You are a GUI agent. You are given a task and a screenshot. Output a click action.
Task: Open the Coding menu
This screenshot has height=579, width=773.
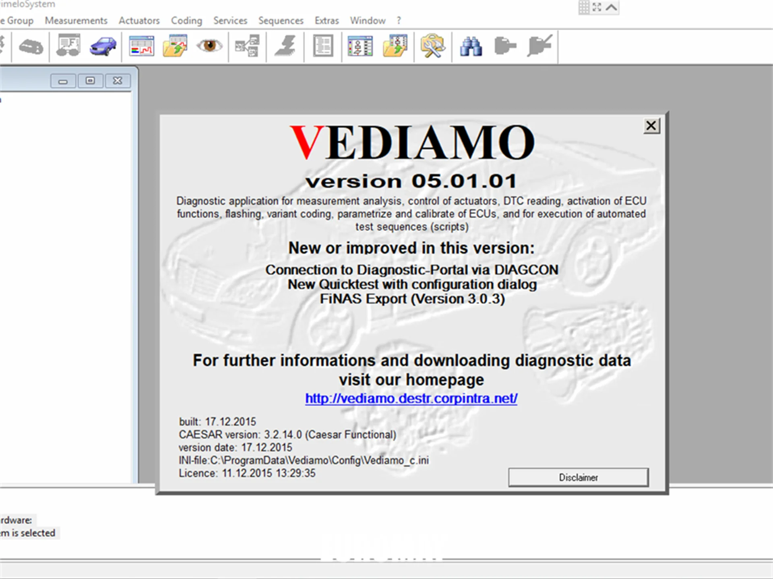(x=186, y=21)
